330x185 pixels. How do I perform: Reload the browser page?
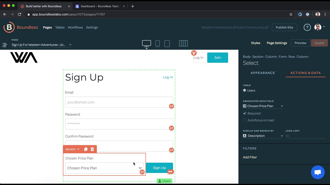20,14
